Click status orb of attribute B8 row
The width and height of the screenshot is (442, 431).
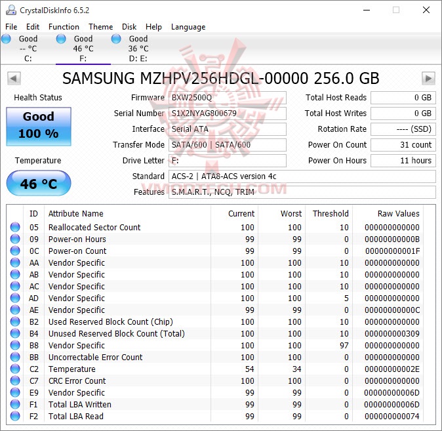[15, 345]
